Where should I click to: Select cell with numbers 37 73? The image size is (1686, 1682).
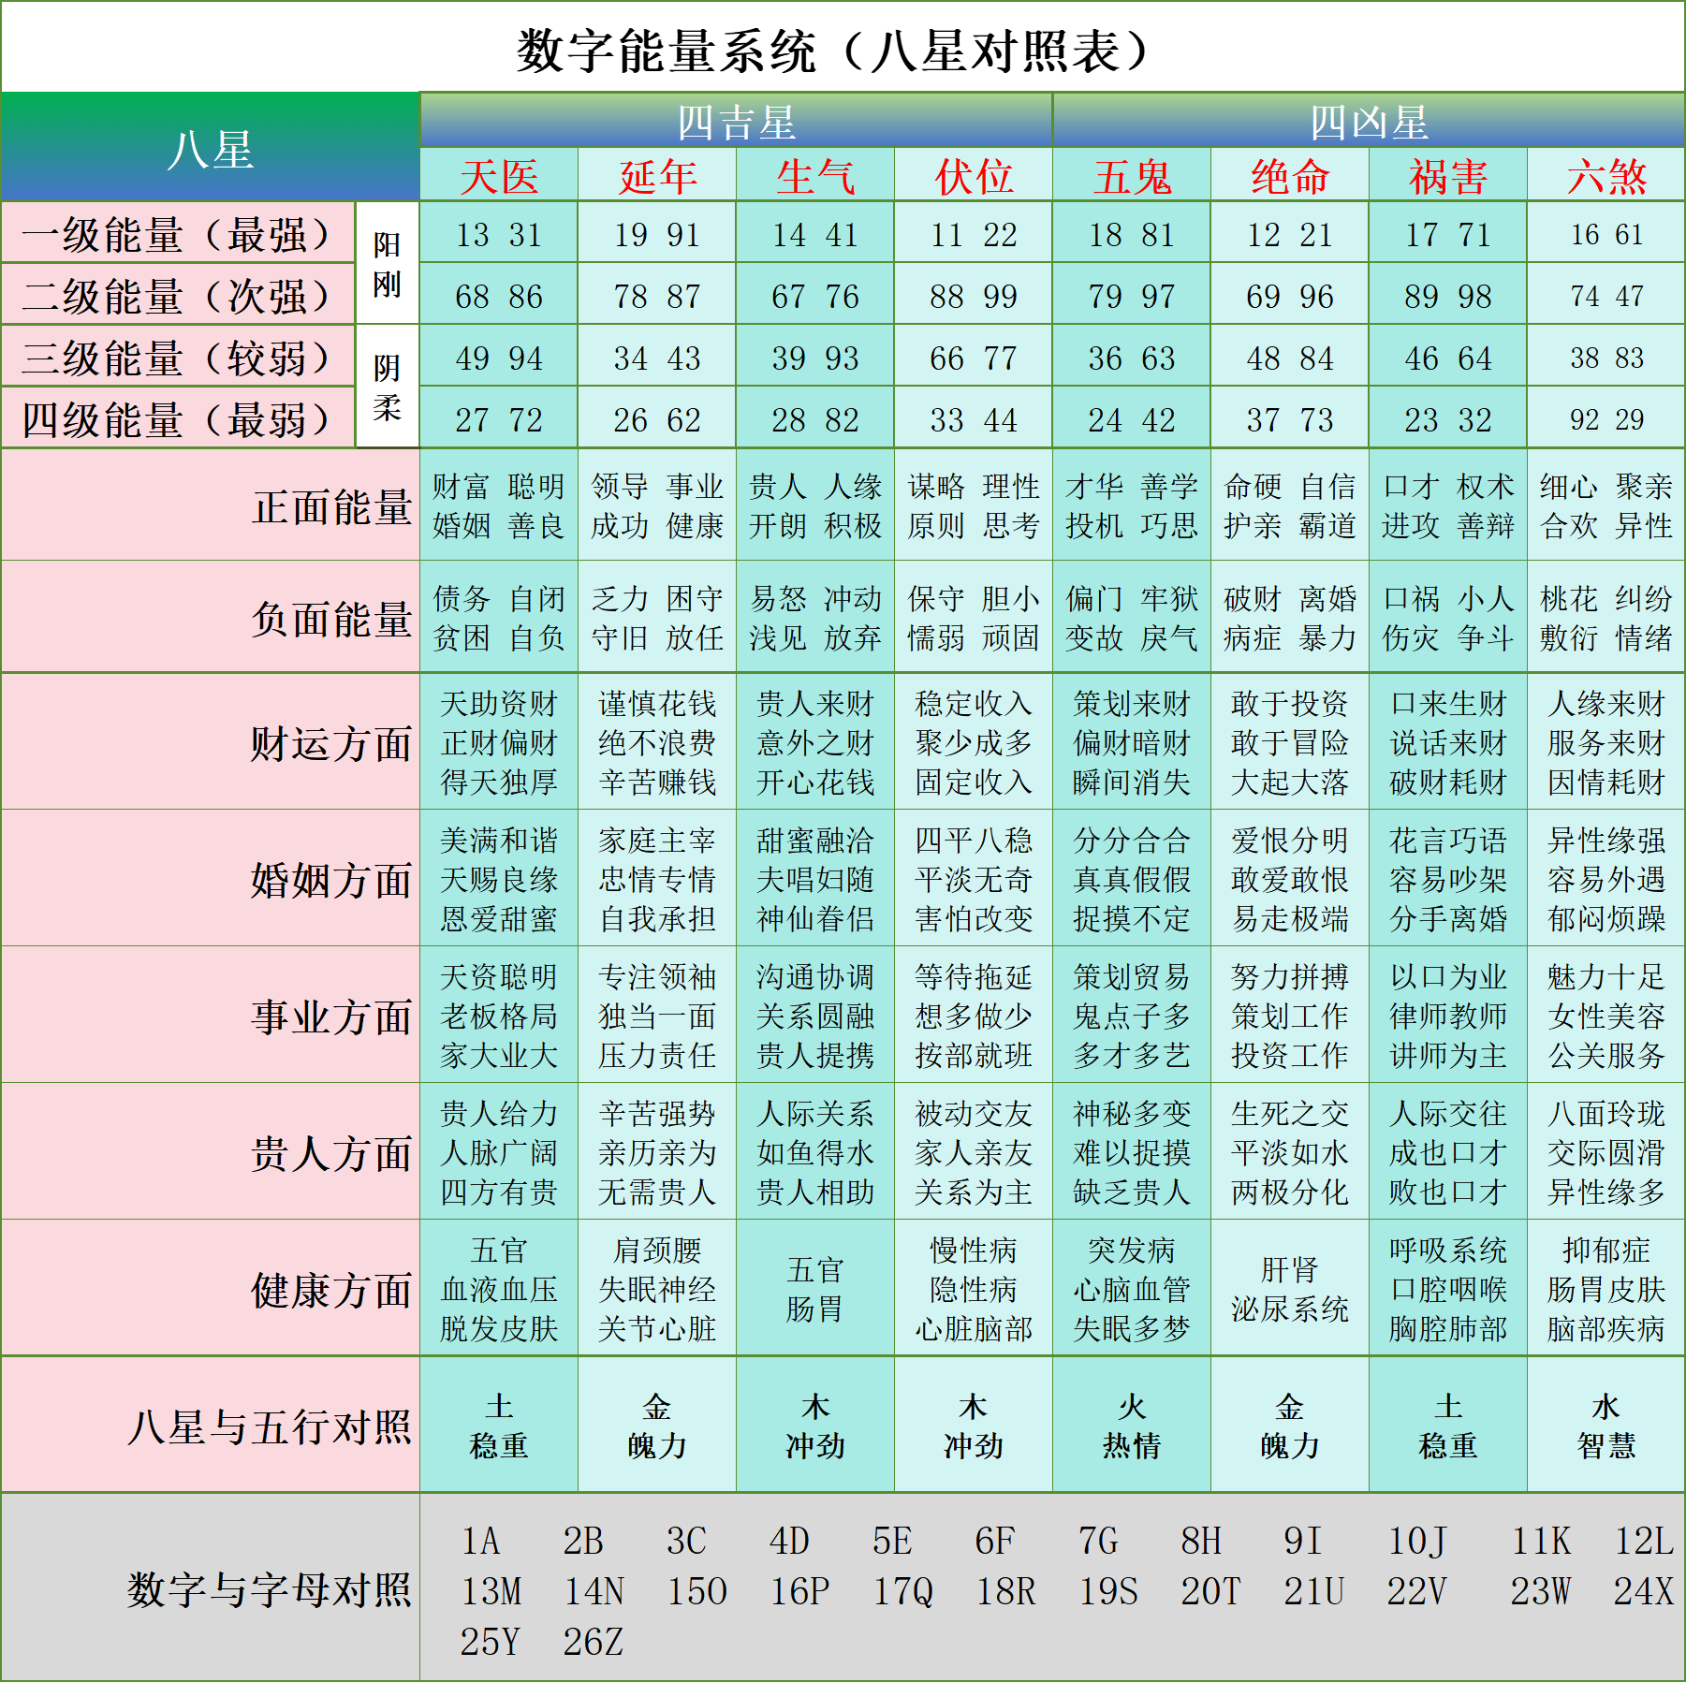1290,418
